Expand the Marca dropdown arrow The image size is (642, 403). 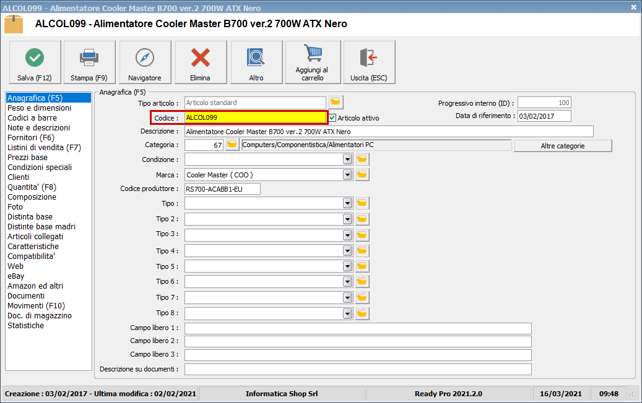(347, 174)
